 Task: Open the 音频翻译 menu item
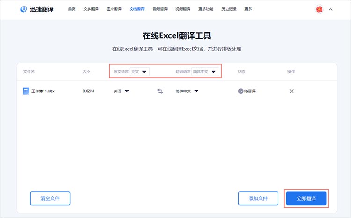click(160, 9)
